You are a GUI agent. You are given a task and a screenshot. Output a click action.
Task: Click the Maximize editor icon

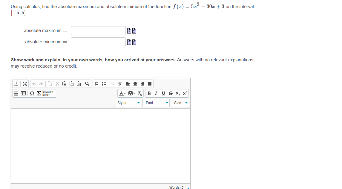coord(24,84)
